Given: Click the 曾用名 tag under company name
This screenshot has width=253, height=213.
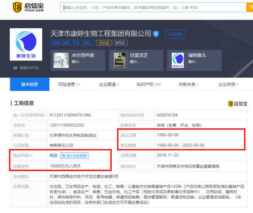Looking at the screenshot, I should pyautogui.click(x=120, y=43).
